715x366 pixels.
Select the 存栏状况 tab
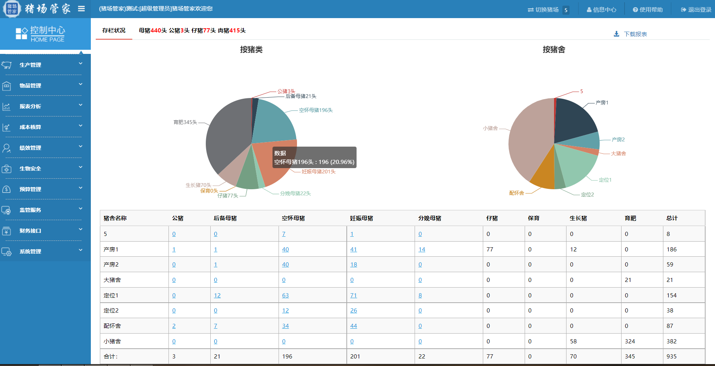click(114, 31)
